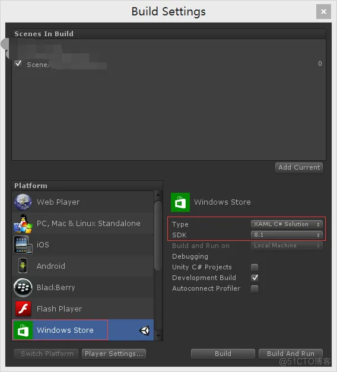Click the Android phone icon
The height and width of the screenshot is (372, 337).
23,266
